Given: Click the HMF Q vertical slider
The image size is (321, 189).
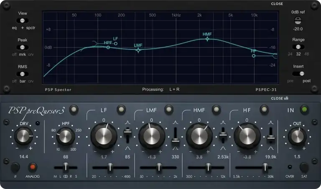Looking at the screenshot, I should [x=223, y=135].
